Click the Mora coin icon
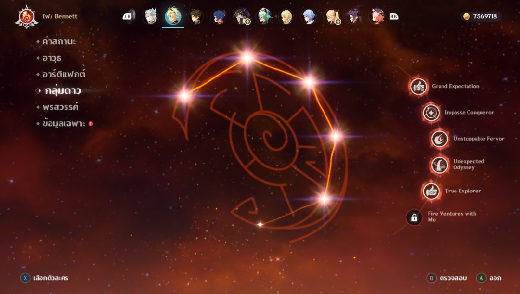This screenshot has height=294, width=520. tap(467, 16)
